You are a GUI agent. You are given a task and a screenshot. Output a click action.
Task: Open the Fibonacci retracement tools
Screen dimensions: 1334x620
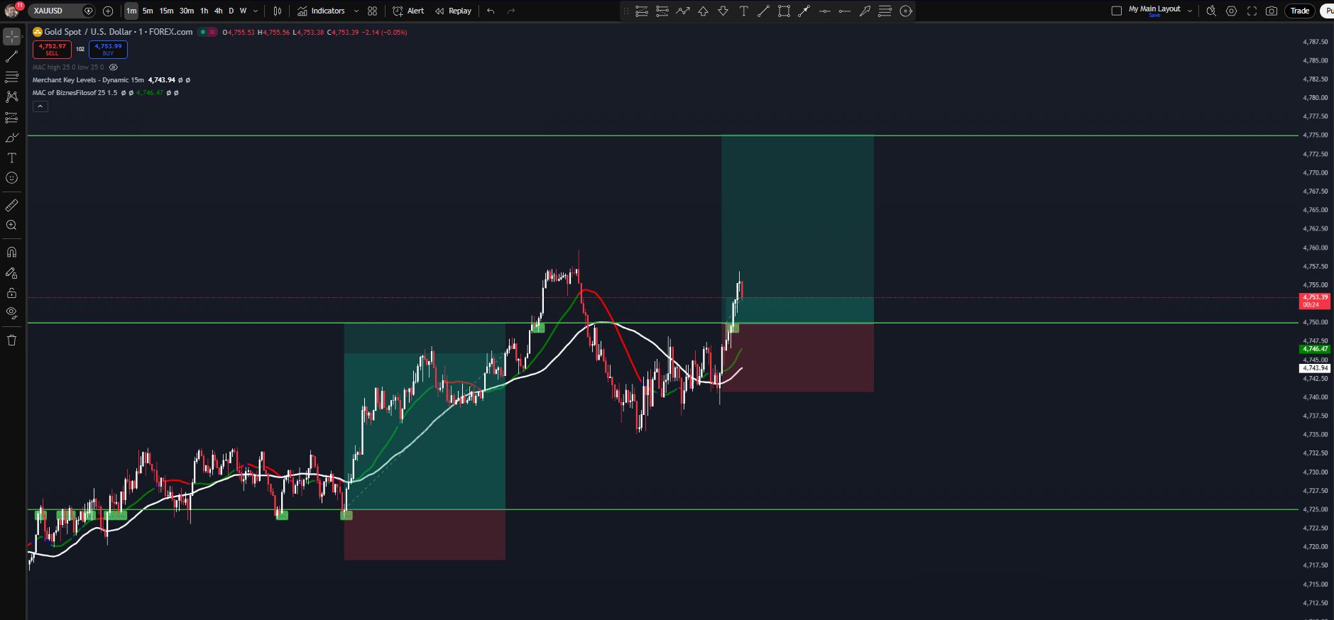(11, 77)
